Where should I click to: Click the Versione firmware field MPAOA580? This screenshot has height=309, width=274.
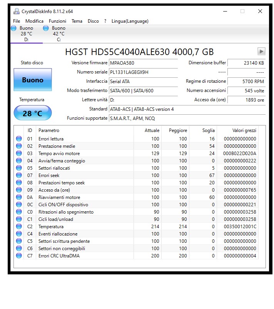coord(143,63)
